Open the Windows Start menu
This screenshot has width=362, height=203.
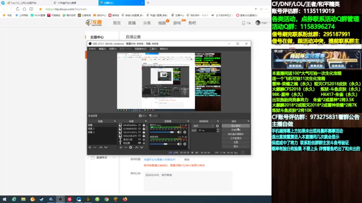coord(5,199)
